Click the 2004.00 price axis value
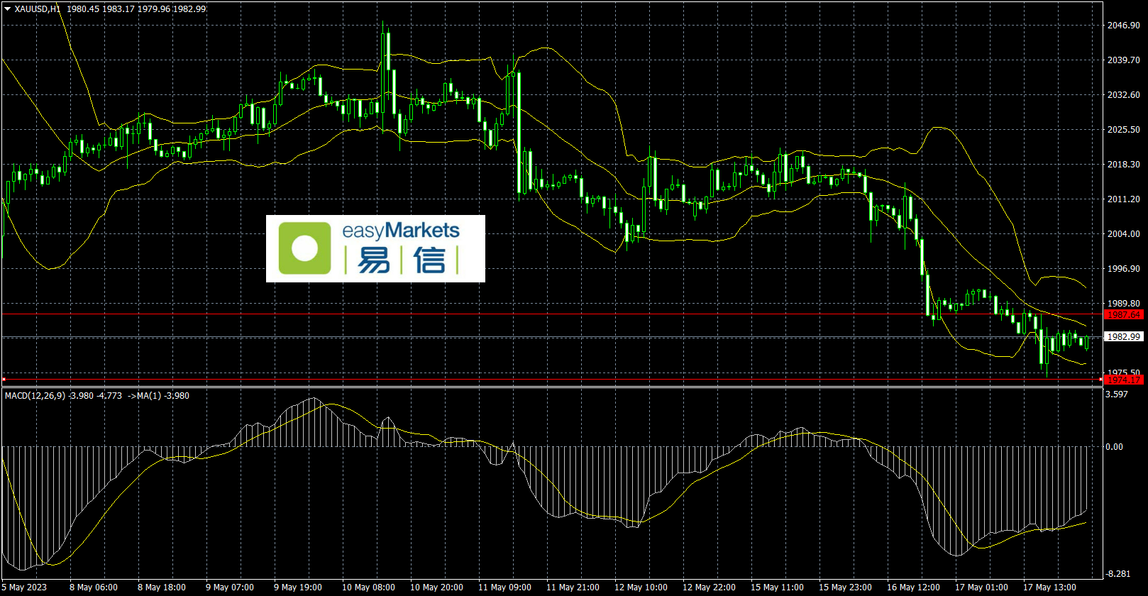1148x596 pixels. pos(1124,234)
